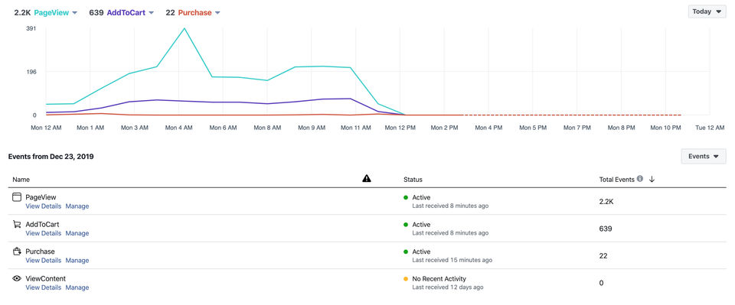Click the yellow No Recent Activity dot
The image size is (735, 305).
pyautogui.click(x=406, y=279)
